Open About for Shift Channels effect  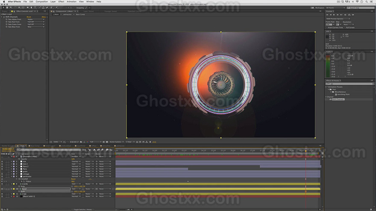(44, 17)
